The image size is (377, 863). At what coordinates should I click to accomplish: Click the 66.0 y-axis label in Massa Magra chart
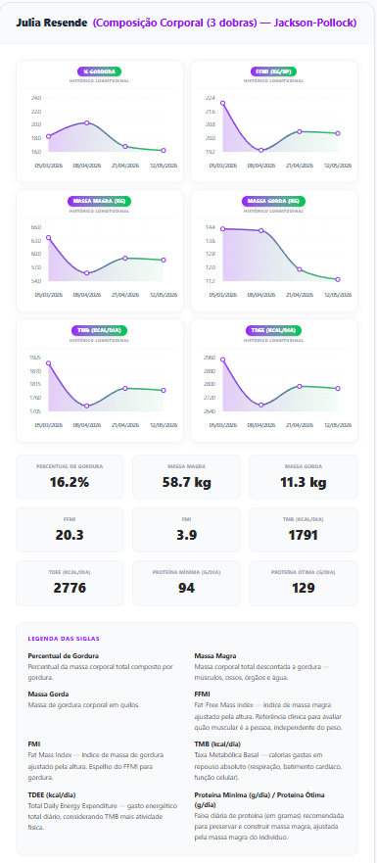[x=36, y=227]
